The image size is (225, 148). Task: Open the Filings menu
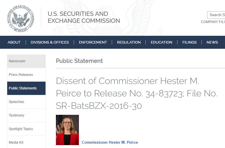coord(189,42)
